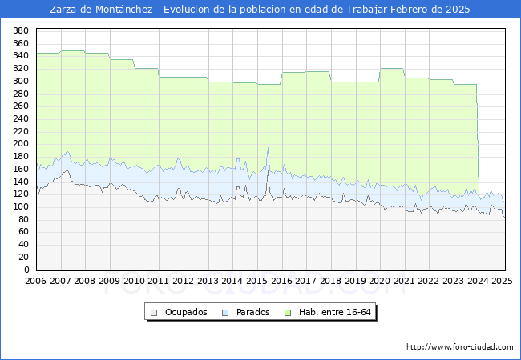Click the 2021 x-axis label
This screenshot has width=521, height=360.
404,281
